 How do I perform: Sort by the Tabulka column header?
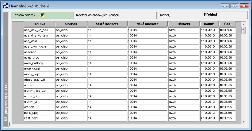click(39, 24)
